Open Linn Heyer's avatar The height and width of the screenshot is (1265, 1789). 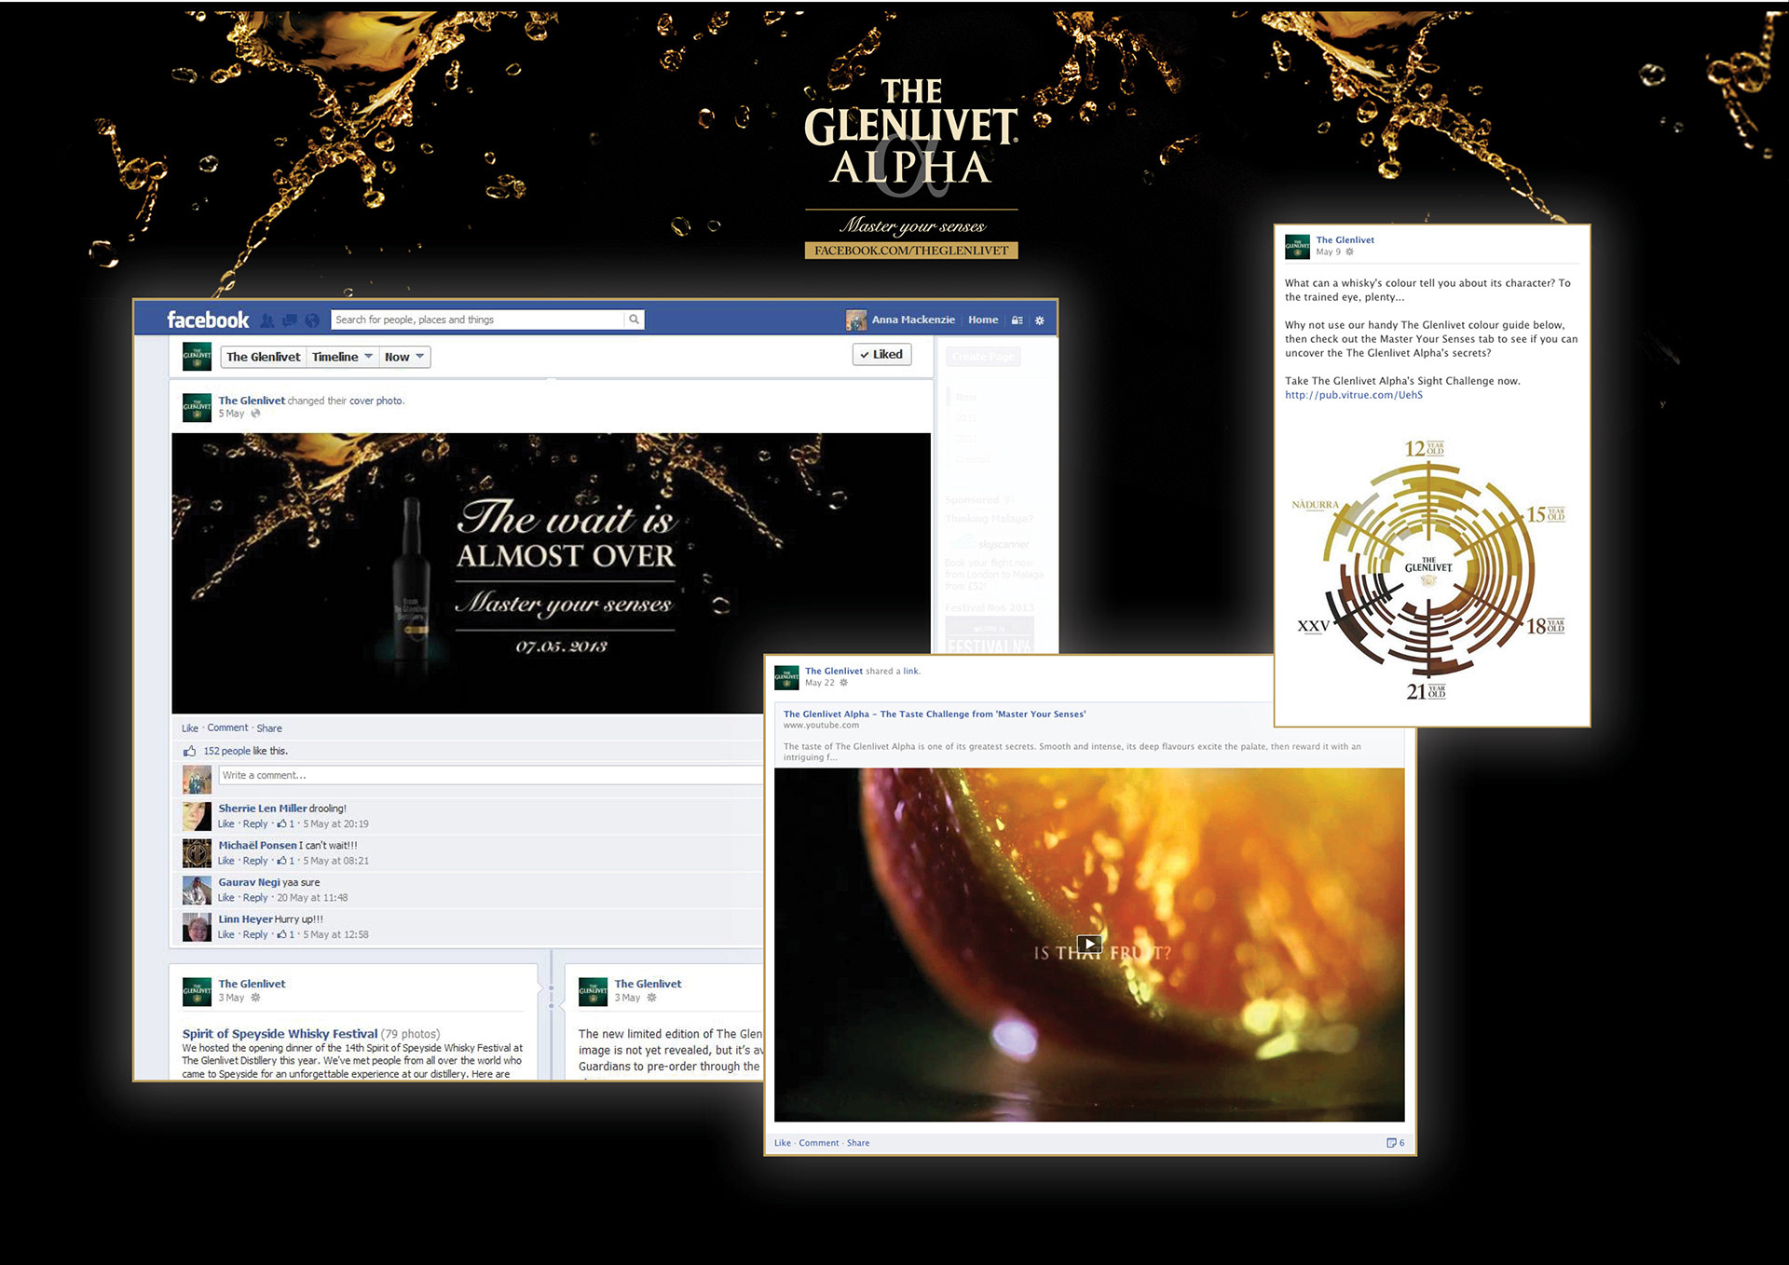coord(197,927)
